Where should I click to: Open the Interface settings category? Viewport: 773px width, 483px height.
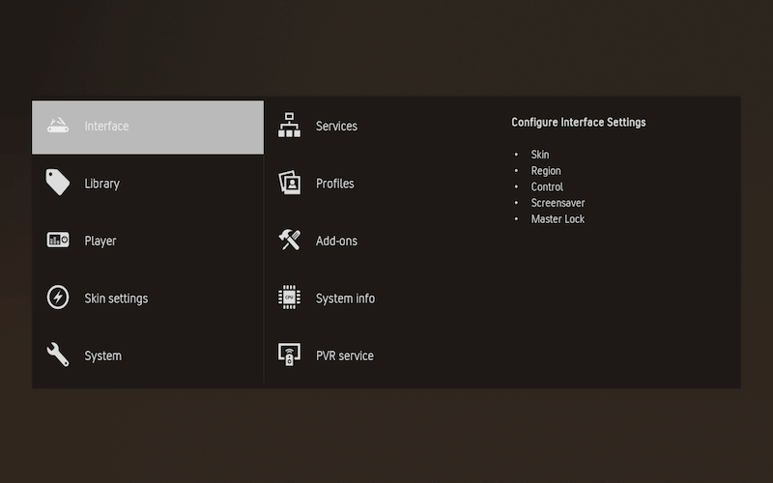coord(148,128)
